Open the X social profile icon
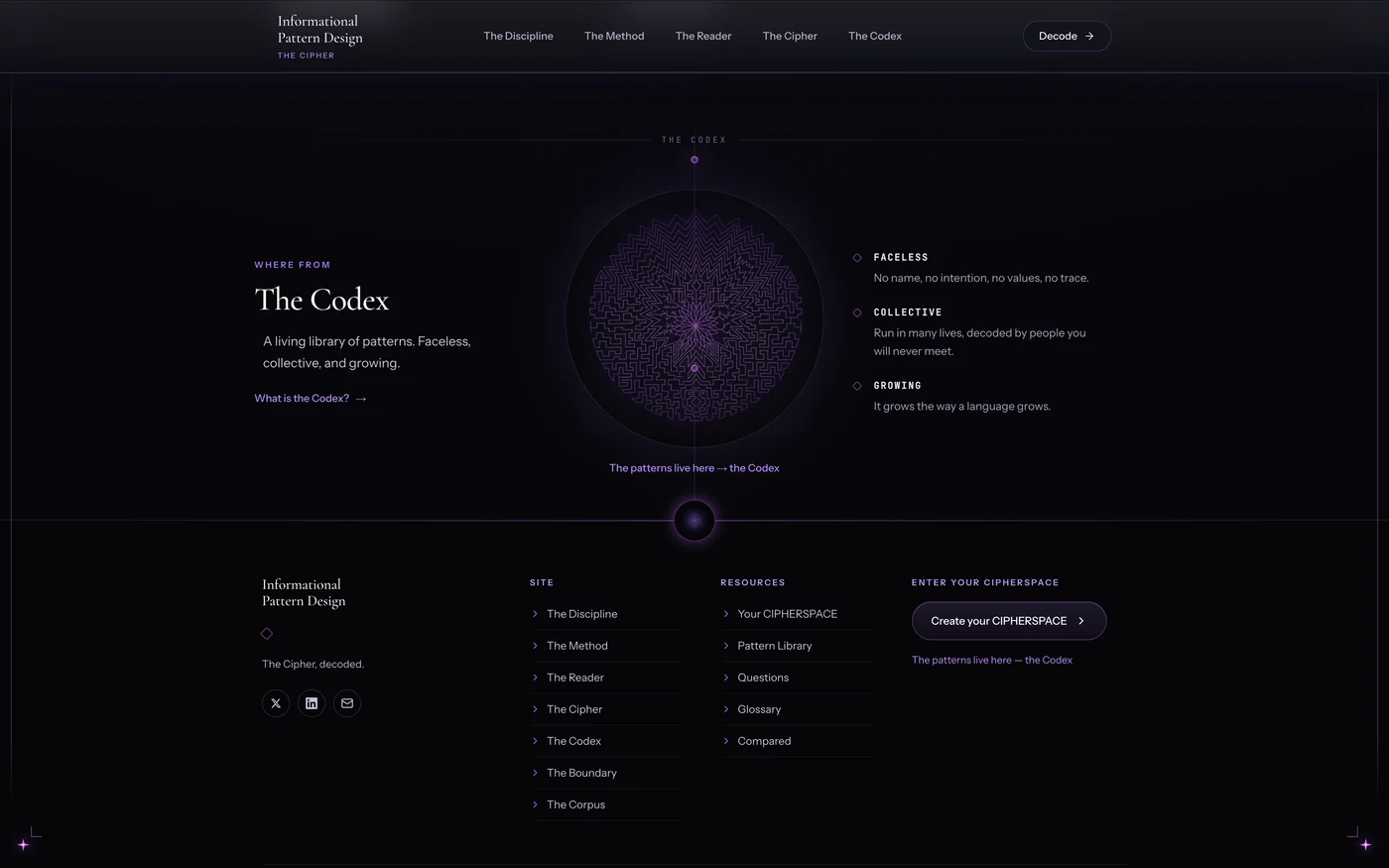The image size is (1389, 868). click(x=276, y=703)
